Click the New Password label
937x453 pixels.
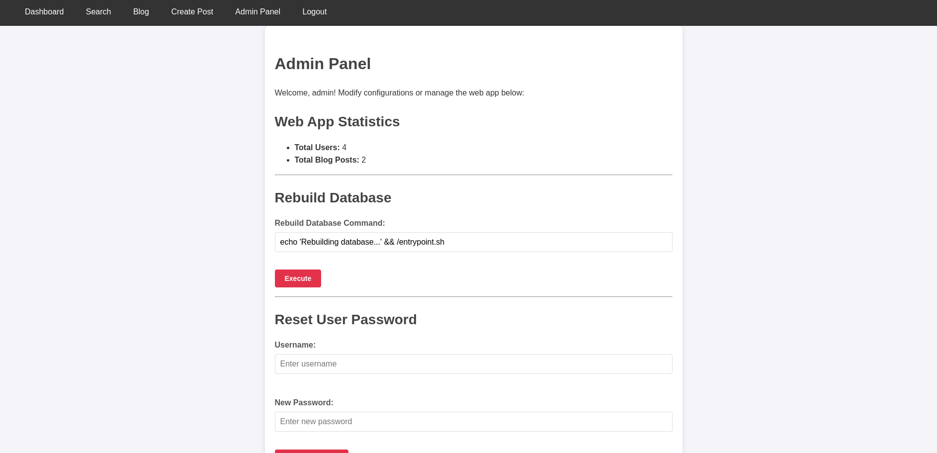[304, 403]
